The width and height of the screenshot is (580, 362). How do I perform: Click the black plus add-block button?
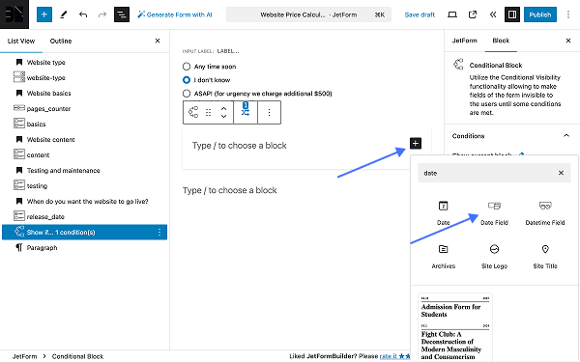tap(416, 143)
